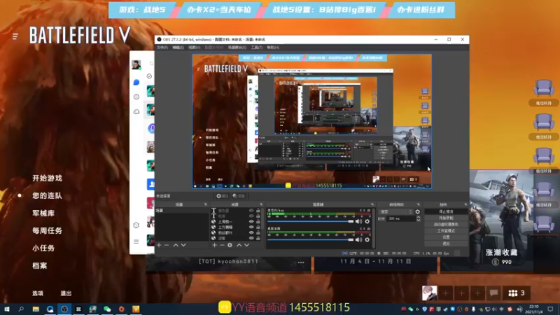
Task: Open the Windows Start menu
Action: point(6,309)
